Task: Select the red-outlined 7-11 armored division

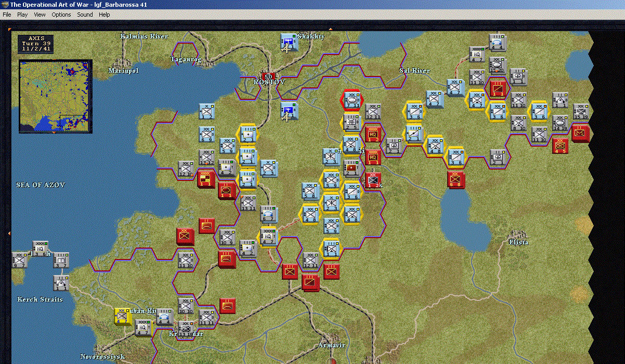Action: (x=351, y=99)
